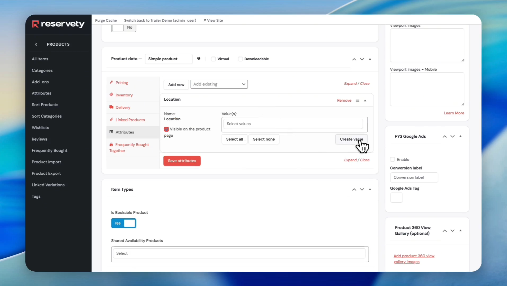Image resolution: width=507 pixels, height=286 pixels.
Task: Open Product Import in the sidebar
Action: point(46,162)
